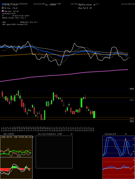Click the blue 20 Day legend square
This screenshot has width=135, height=179.
coord(3,5)
